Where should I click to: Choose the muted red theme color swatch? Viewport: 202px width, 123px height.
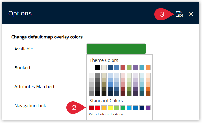[123, 67]
